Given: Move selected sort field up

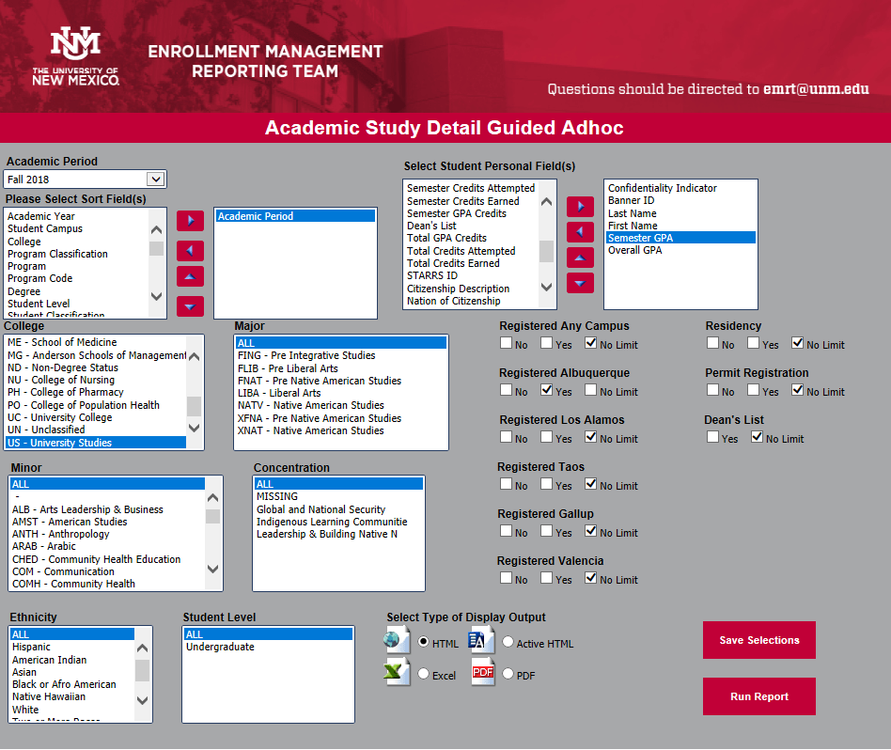Looking at the screenshot, I should tap(190, 276).
